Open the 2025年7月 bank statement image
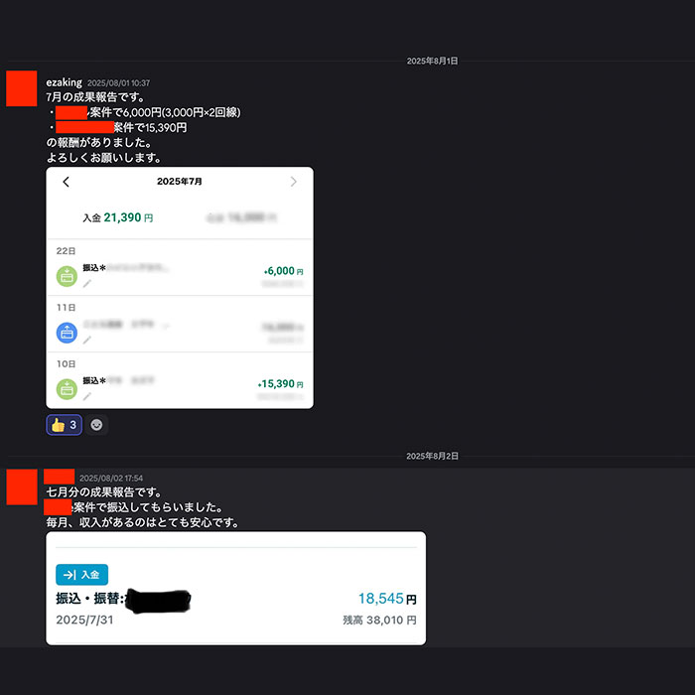This screenshot has height=695, width=695. pos(180,288)
